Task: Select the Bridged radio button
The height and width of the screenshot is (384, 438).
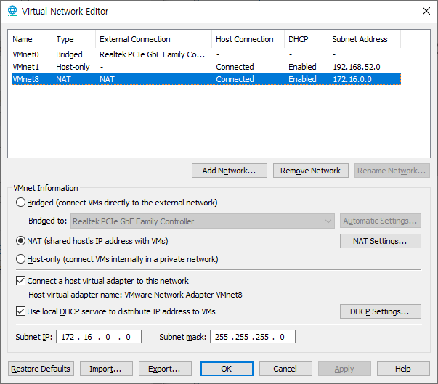Action: pyautogui.click(x=20, y=203)
